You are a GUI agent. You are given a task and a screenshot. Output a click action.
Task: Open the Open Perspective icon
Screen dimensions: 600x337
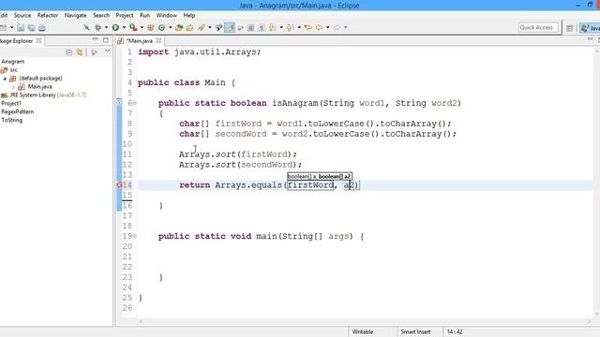pos(570,27)
